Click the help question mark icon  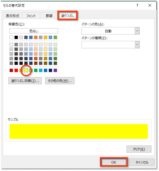click(137, 5)
